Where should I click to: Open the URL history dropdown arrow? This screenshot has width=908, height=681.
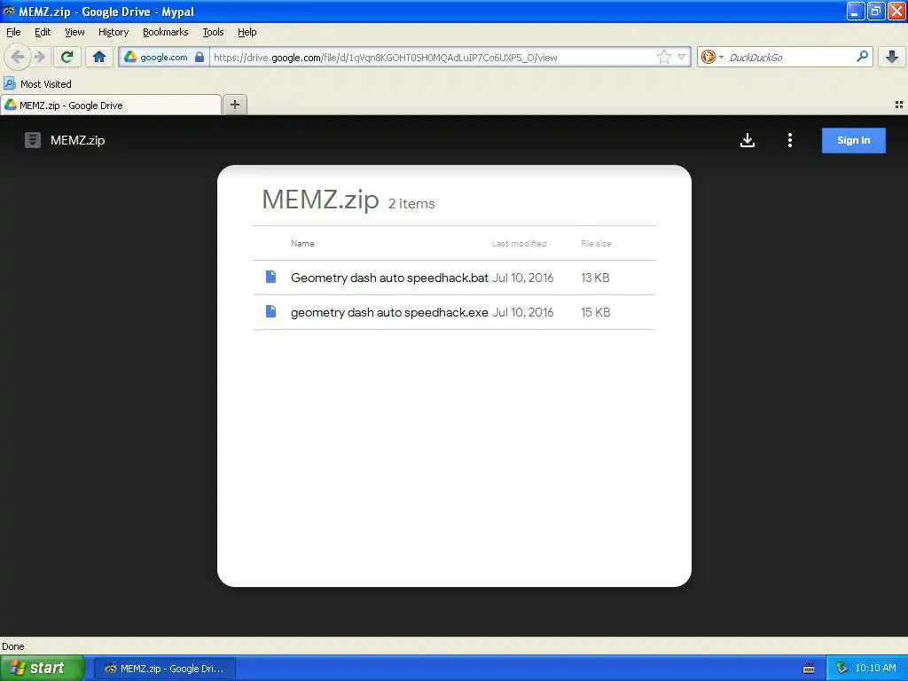[682, 57]
